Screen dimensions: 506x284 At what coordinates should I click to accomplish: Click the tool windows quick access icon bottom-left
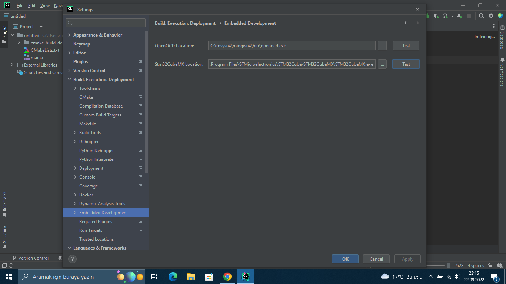pyautogui.click(x=4, y=266)
